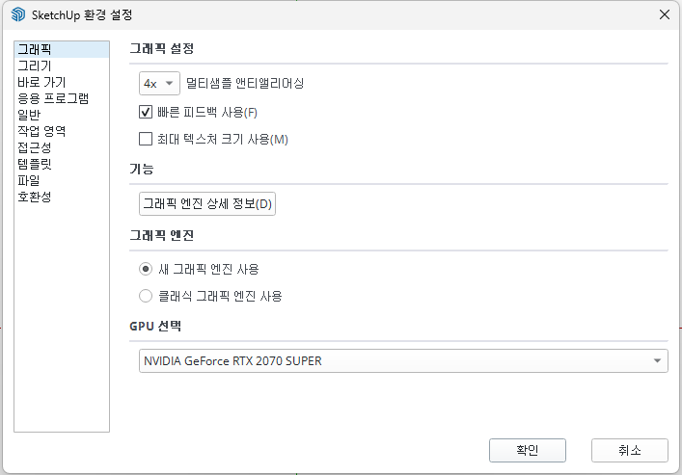Click GPU dropdown arrow at right edge
Viewport: 682px width, 475px height.
coord(657,360)
